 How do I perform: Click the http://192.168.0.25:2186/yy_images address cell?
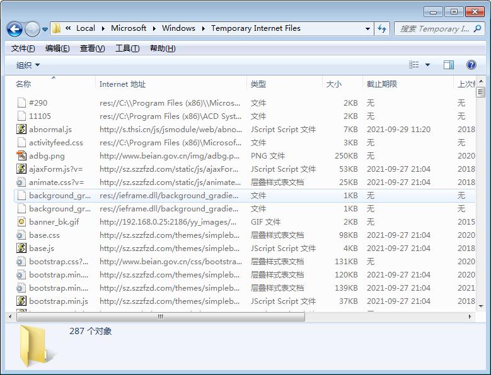(168, 222)
